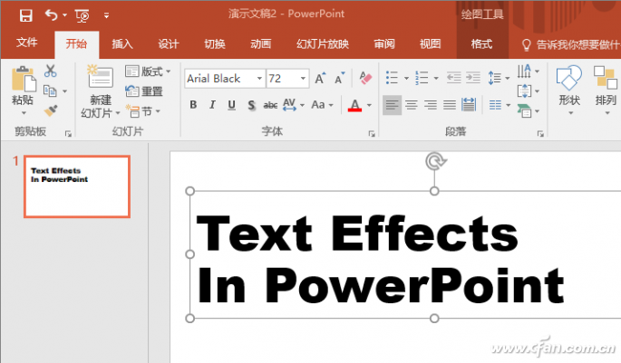Align text left
This screenshot has height=363, width=621.
coord(392,105)
